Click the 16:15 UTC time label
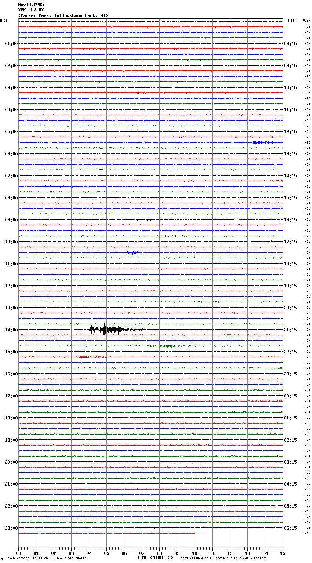The height and width of the screenshot is (563, 312). (290, 220)
